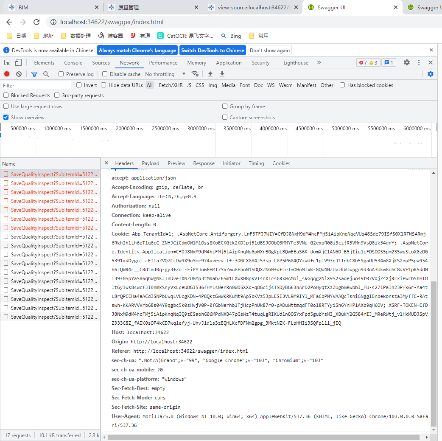Go forward in browser history
The width and height of the screenshot is (442, 441).
[x=23, y=22]
